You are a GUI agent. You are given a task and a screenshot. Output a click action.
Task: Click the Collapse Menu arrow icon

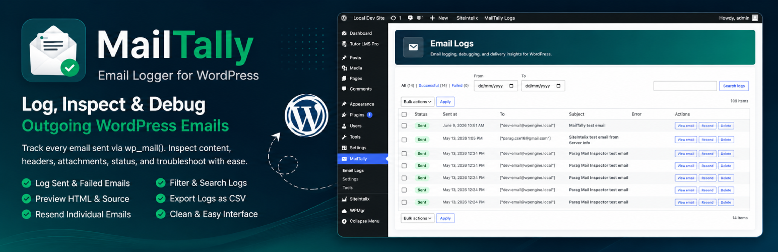tap(344, 221)
